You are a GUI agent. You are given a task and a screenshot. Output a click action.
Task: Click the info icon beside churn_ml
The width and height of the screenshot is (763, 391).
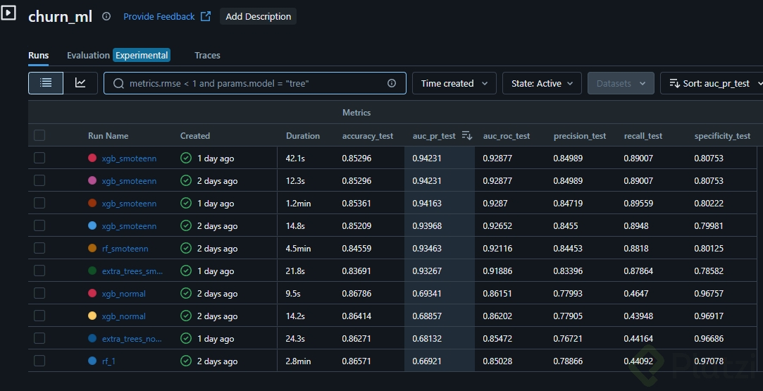point(106,16)
